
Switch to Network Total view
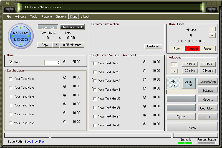point(72,27)
